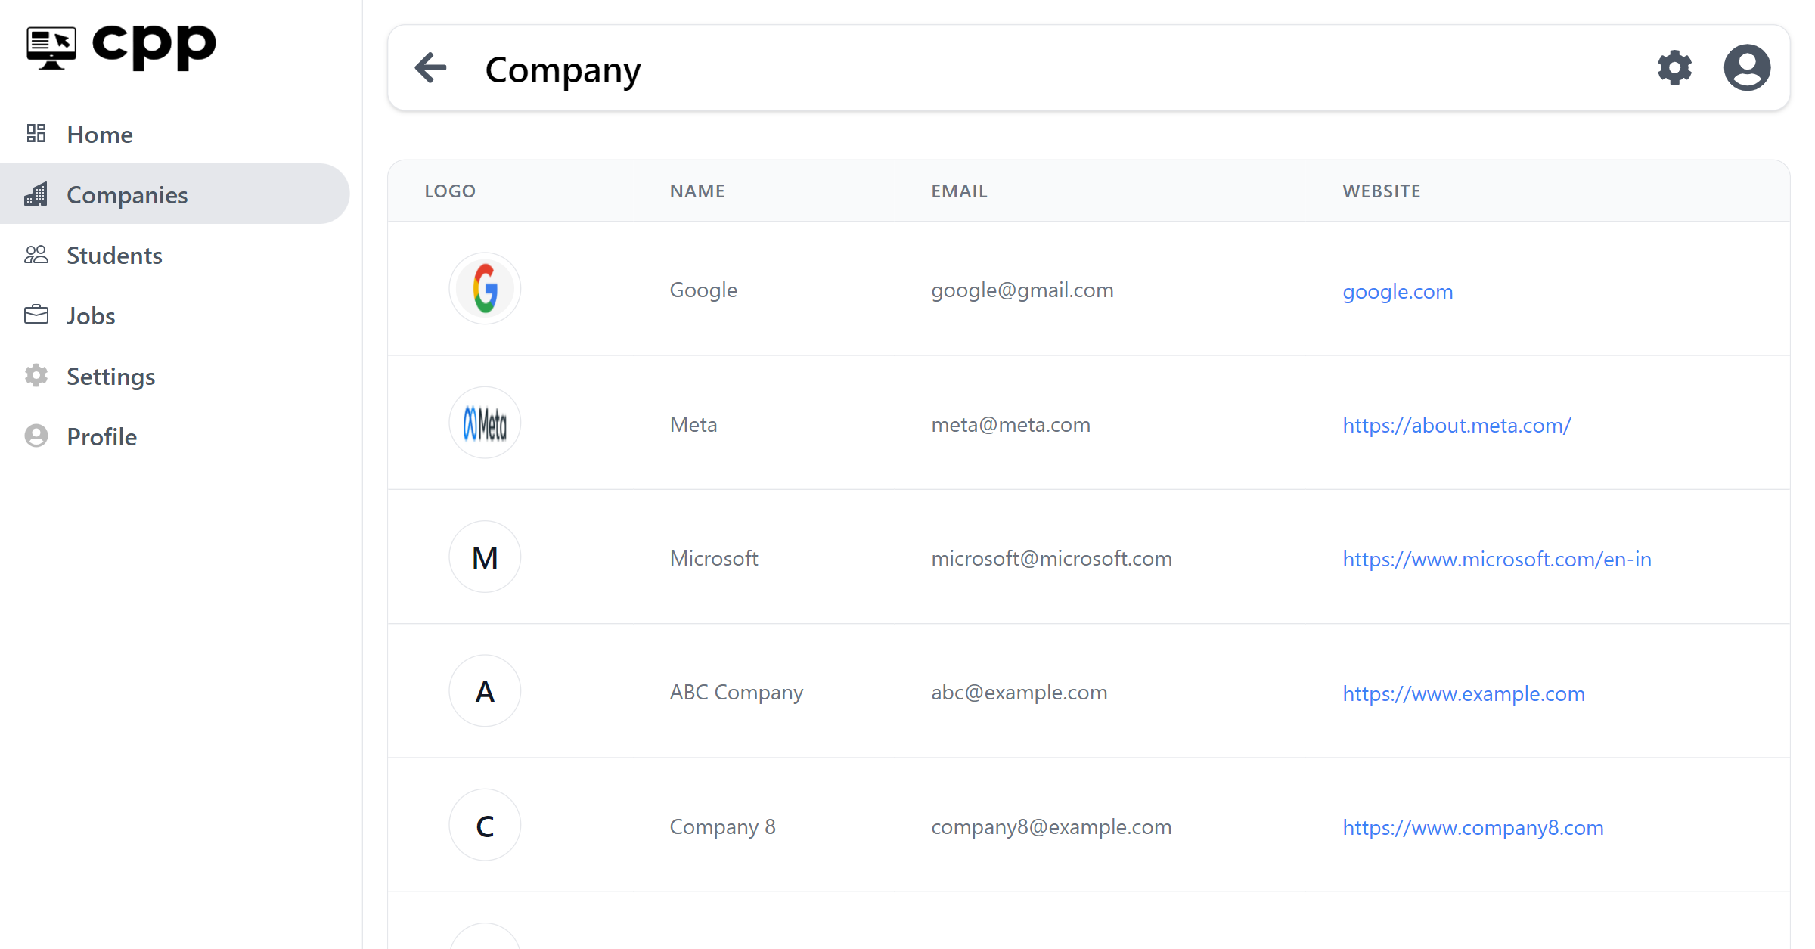Click the abc@example.com email cell
1815x949 pixels.
pyautogui.click(x=1019, y=693)
